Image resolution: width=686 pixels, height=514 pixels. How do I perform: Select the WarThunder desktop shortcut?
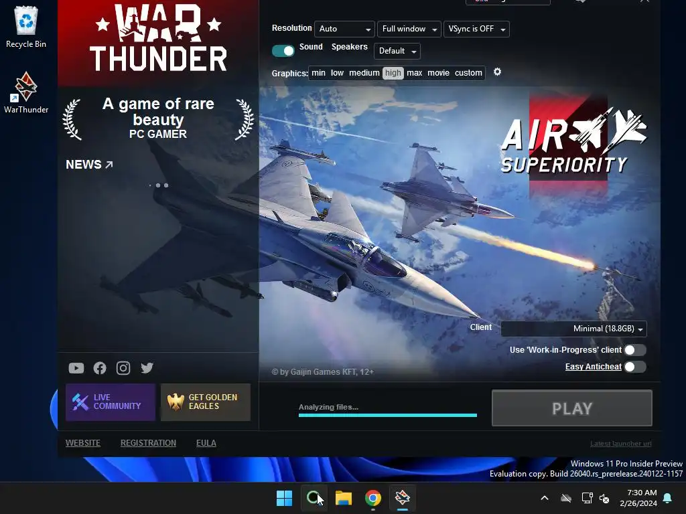click(26, 92)
